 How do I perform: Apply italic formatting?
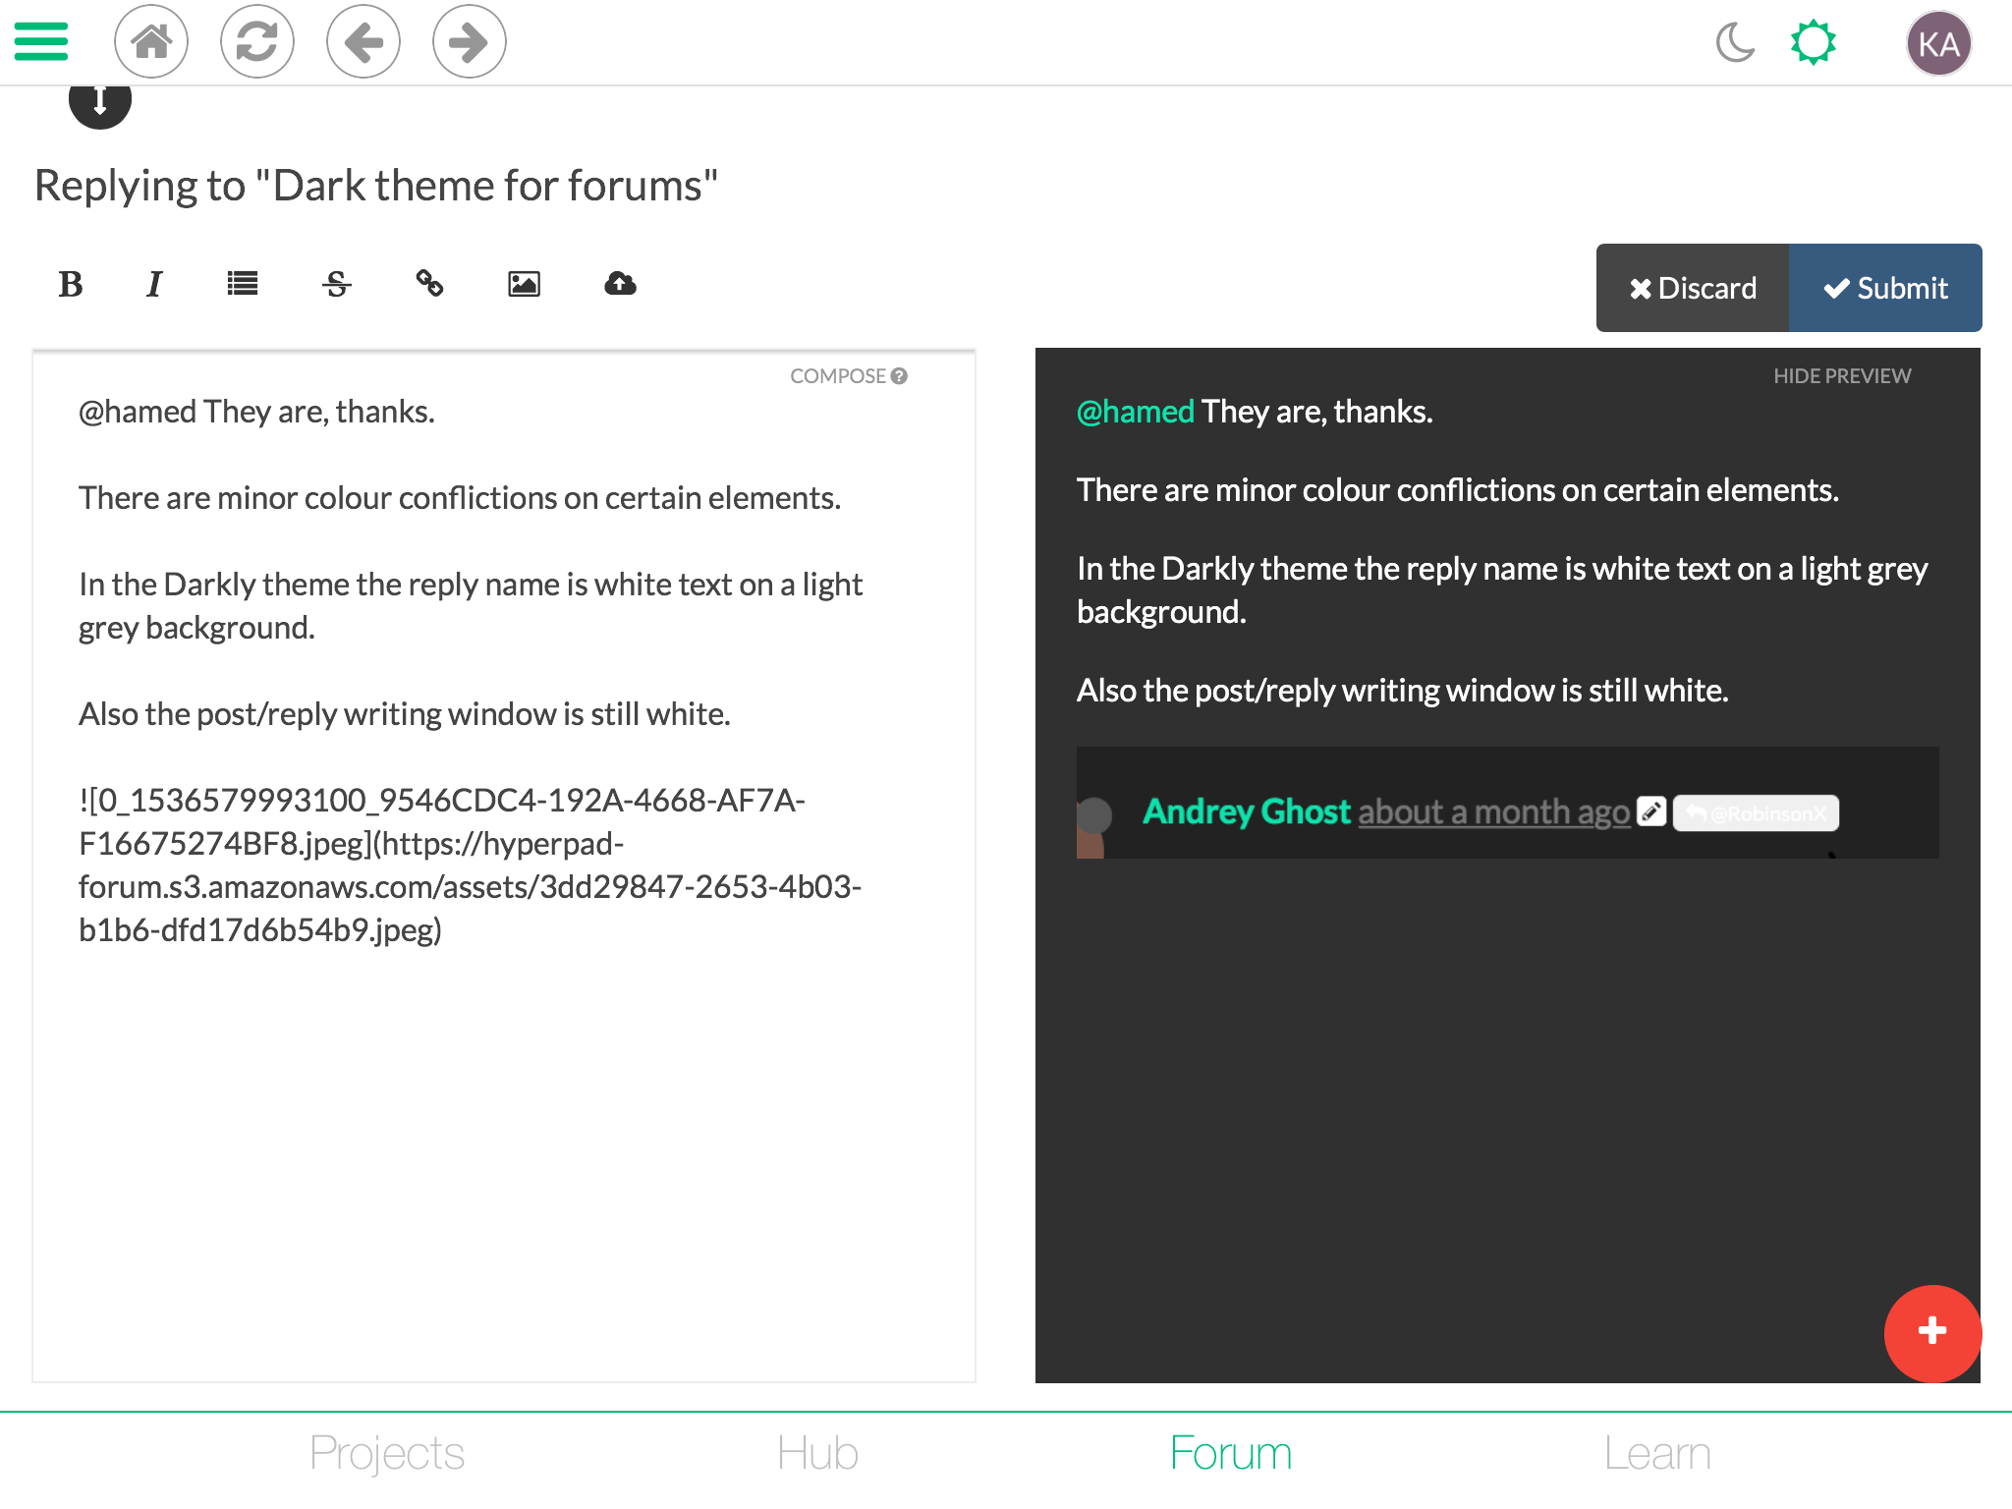154,285
